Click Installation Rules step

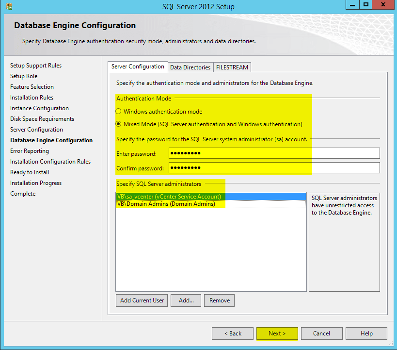(x=32, y=98)
